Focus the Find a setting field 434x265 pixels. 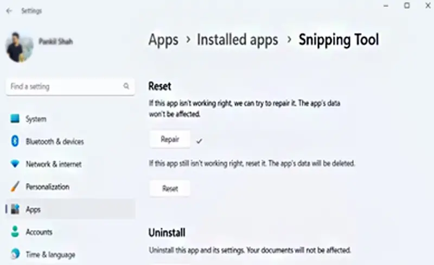pos(71,87)
